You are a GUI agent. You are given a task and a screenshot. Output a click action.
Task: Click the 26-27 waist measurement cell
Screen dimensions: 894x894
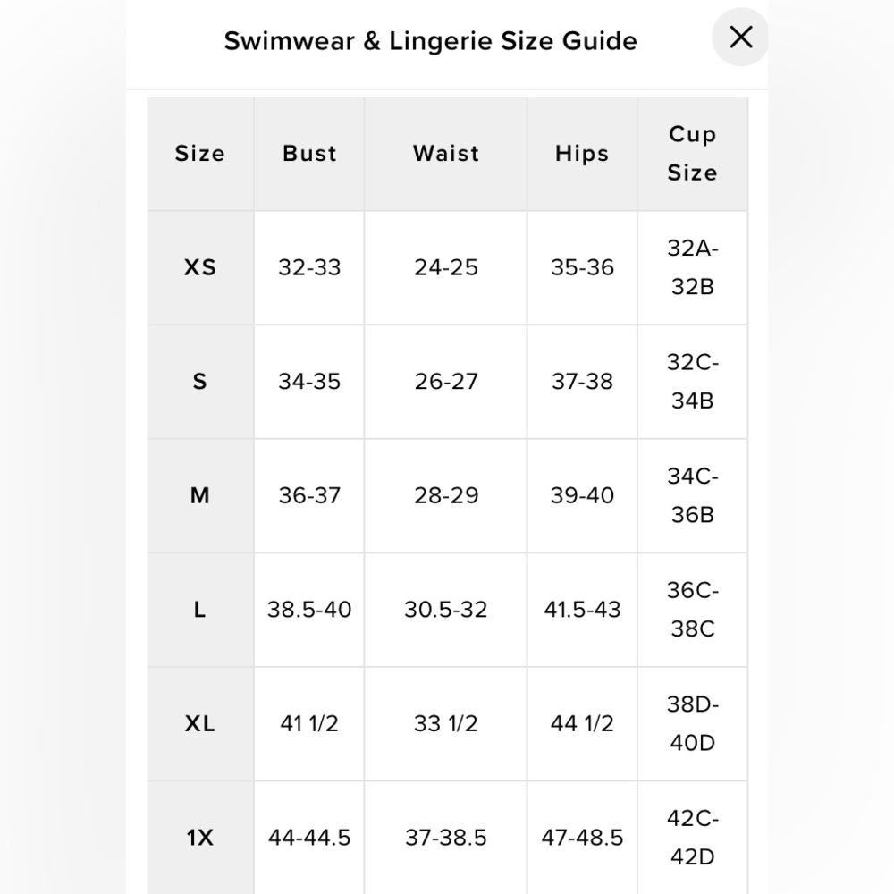pos(446,382)
